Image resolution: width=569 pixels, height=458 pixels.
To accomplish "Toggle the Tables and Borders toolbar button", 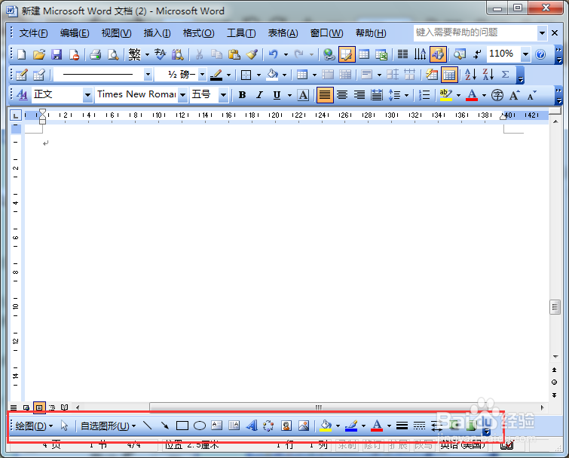I will (x=346, y=54).
